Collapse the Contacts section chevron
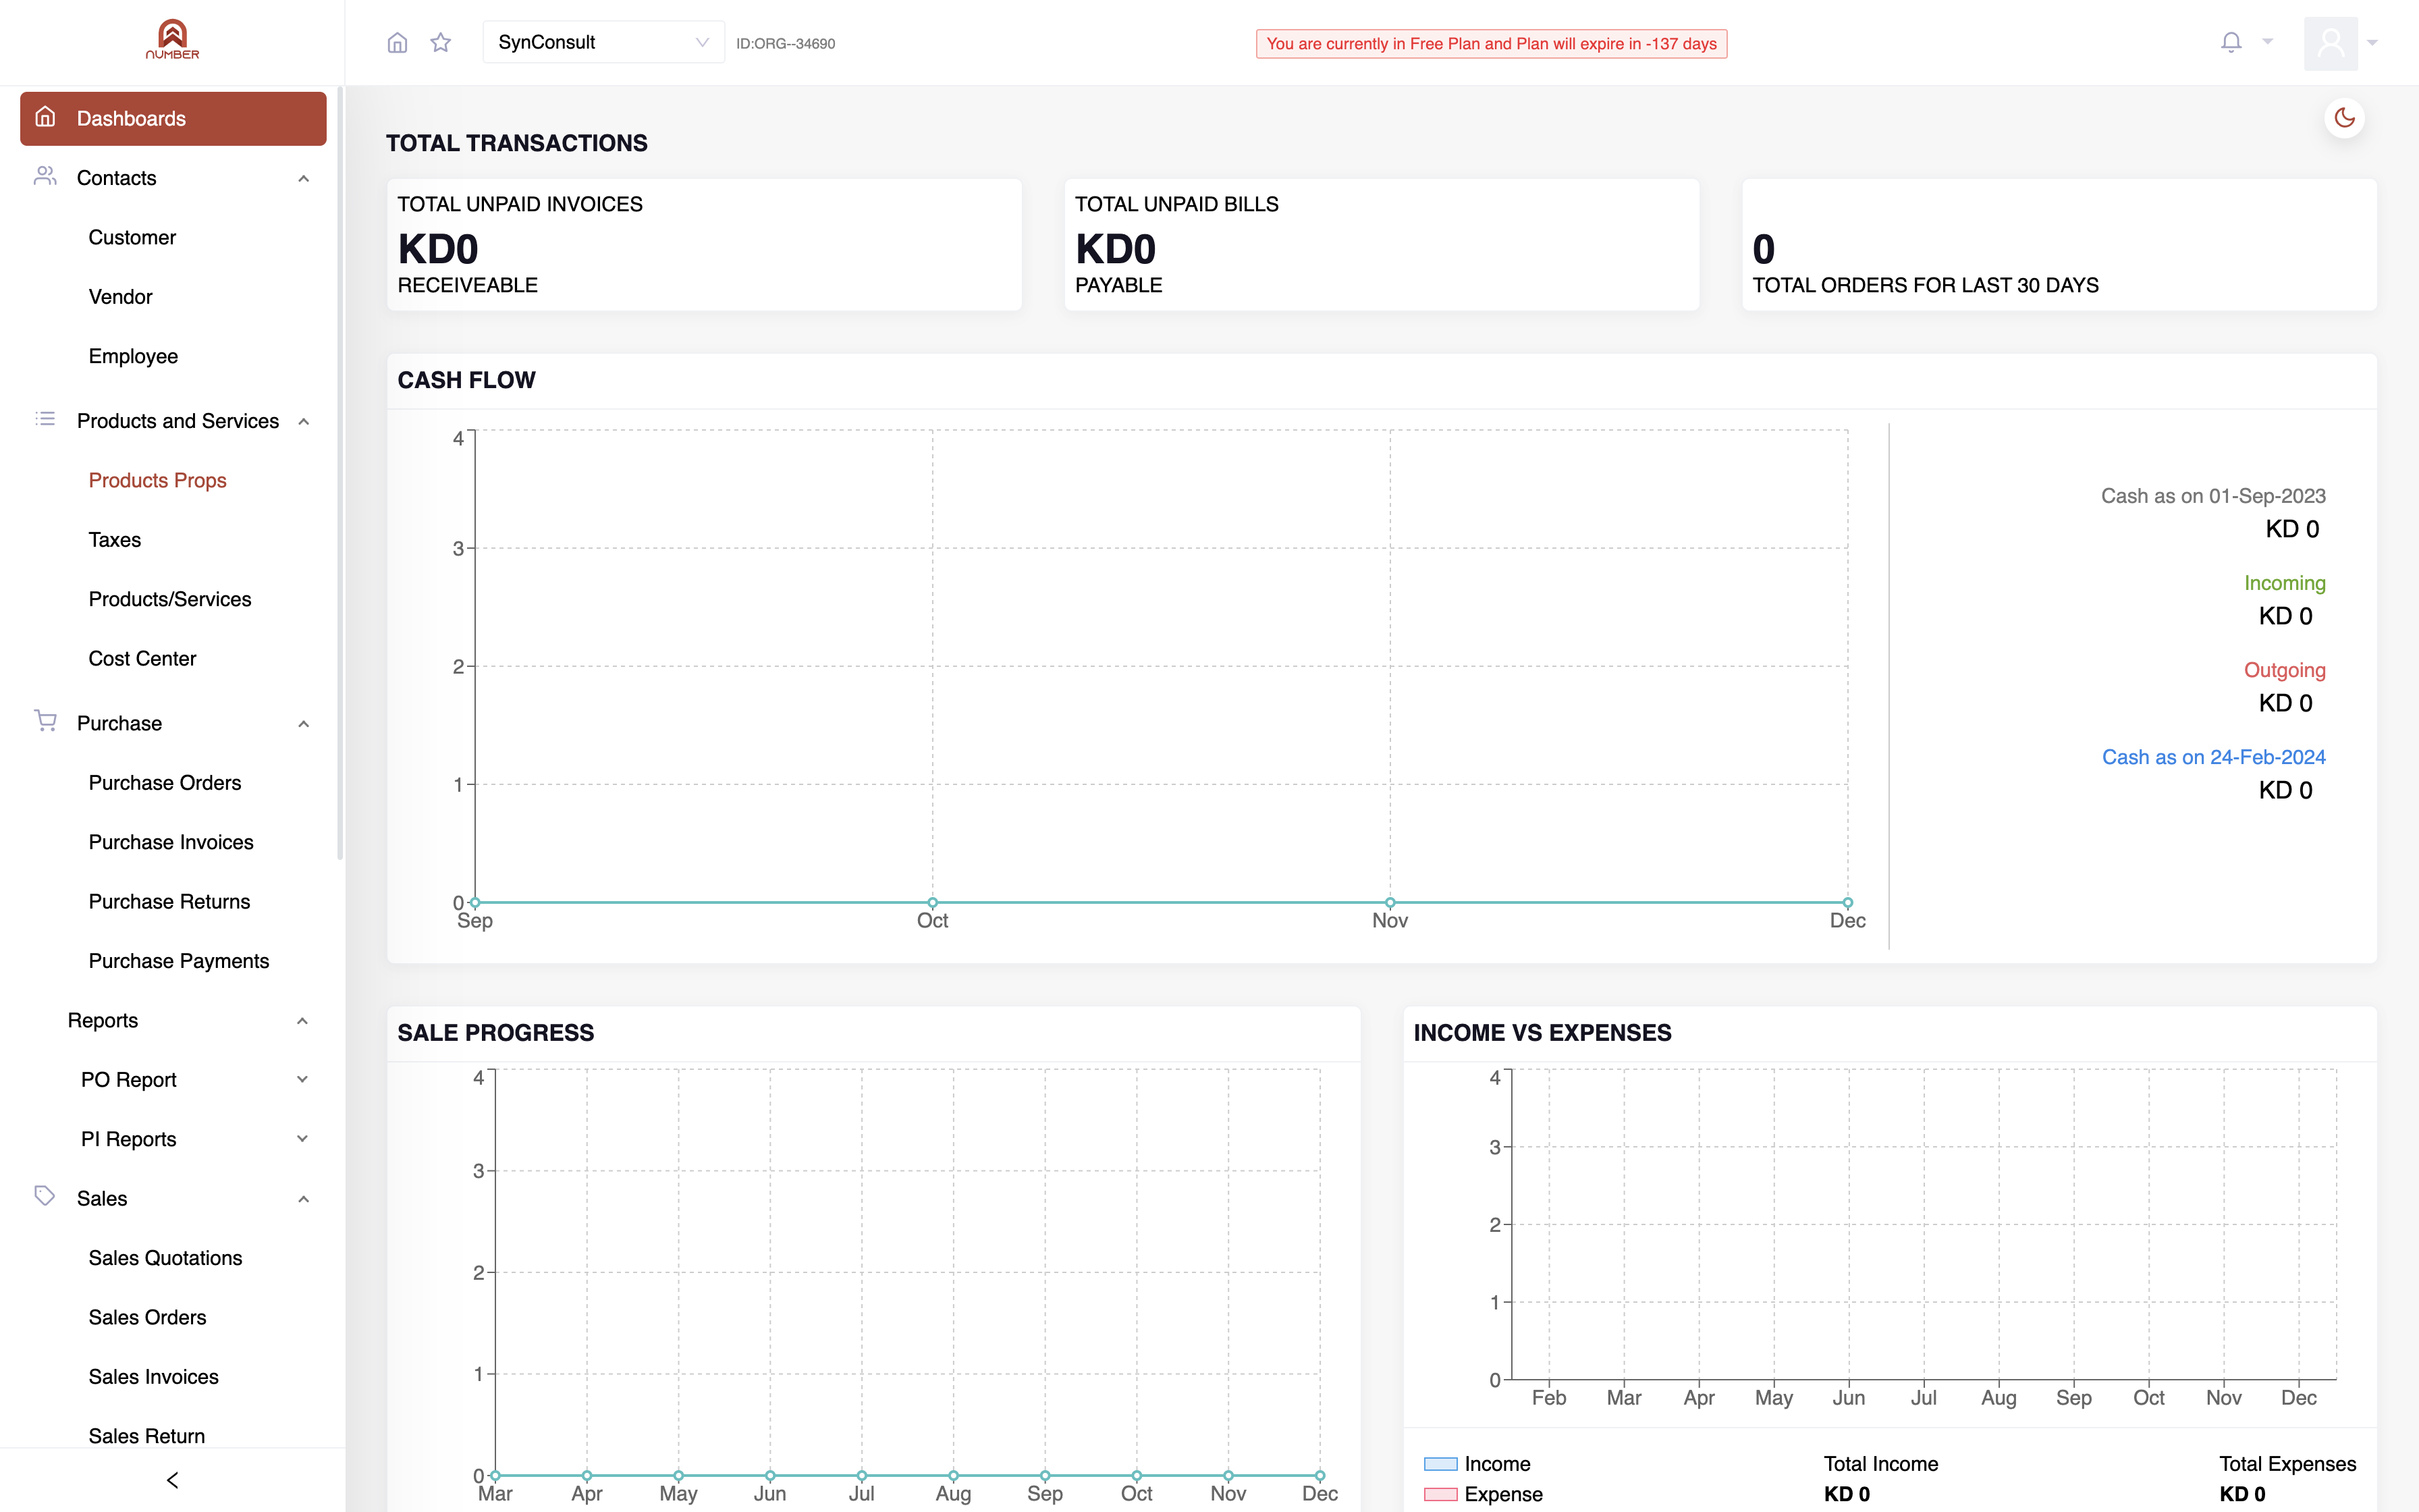 coord(303,178)
